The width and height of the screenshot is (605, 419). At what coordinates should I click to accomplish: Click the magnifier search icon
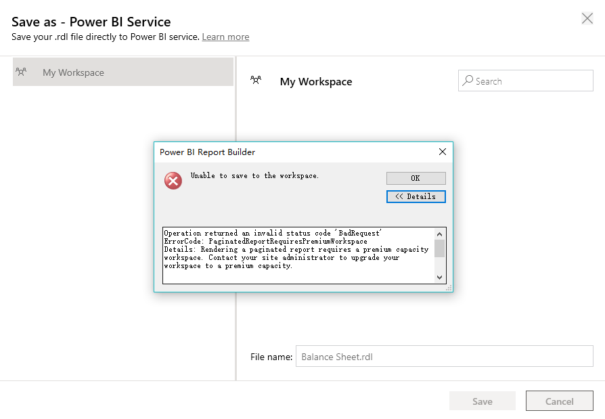click(468, 81)
